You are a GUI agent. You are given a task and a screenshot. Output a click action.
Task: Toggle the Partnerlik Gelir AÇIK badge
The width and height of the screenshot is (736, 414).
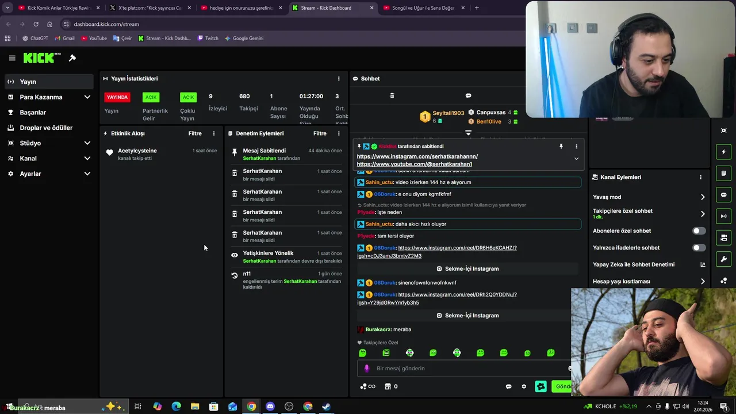(x=151, y=97)
